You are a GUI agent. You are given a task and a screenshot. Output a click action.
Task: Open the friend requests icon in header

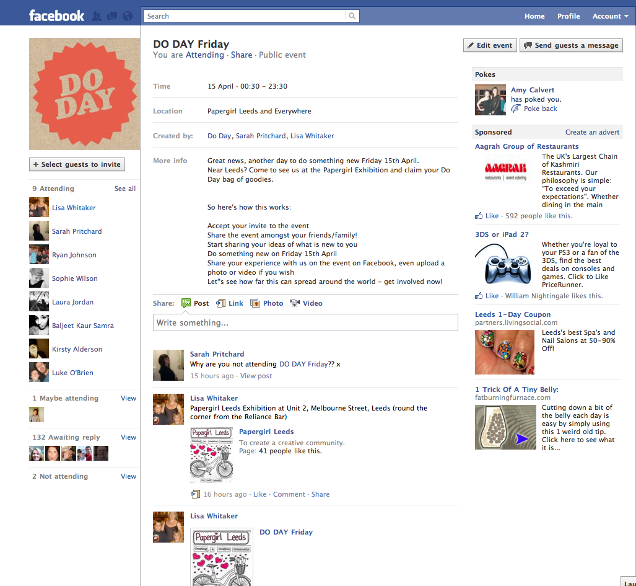[x=97, y=16]
